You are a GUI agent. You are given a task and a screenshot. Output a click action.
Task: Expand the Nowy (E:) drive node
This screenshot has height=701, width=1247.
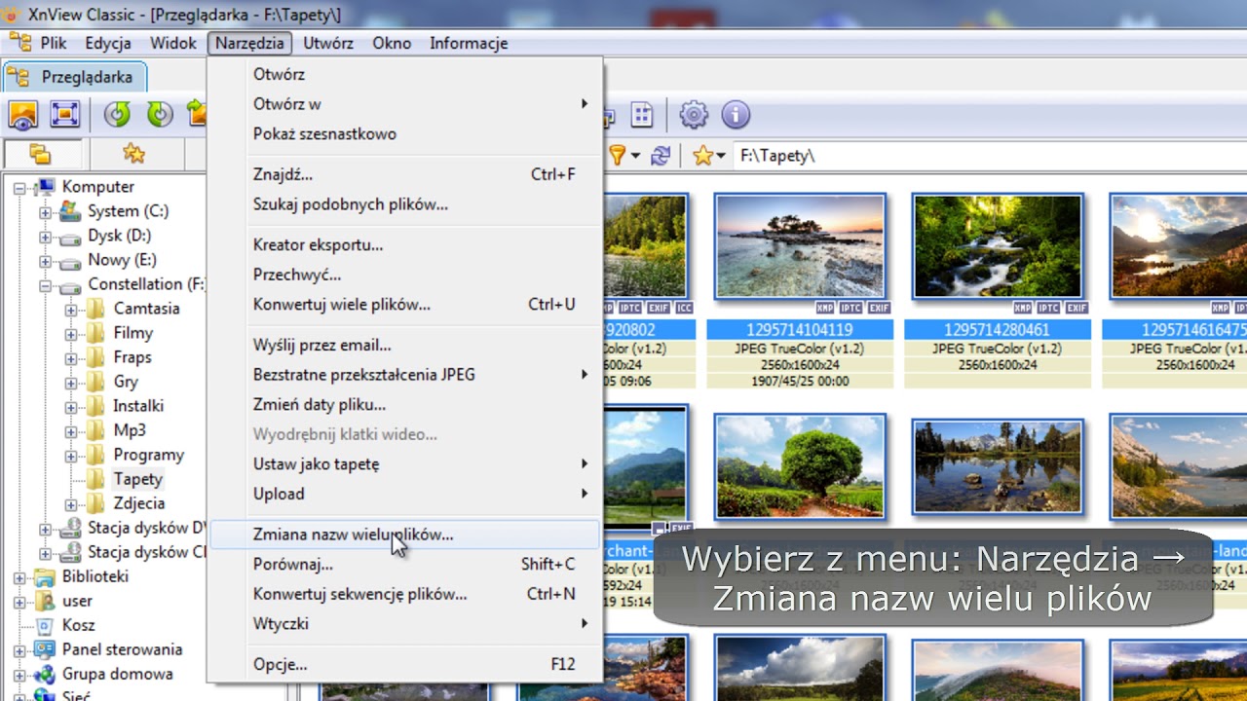coord(45,261)
